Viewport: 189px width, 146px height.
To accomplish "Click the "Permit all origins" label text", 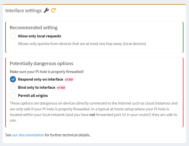I will click(33, 96).
